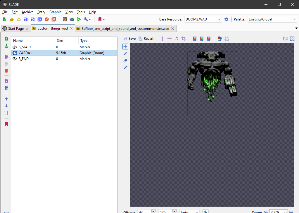Click the greyed-out icon right of color remap
The width and height of the screenshot is (299, 213).
(x=227, y=39)
